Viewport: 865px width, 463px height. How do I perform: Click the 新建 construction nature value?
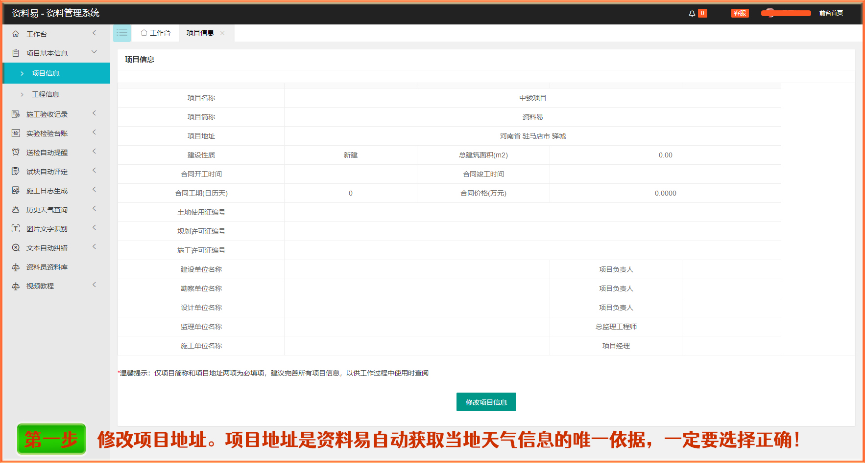(351, 155)
